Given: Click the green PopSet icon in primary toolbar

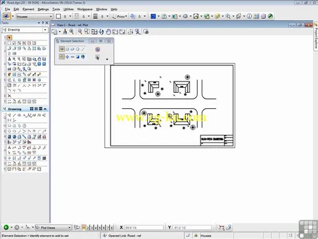Looking at the screenshot, I should tap(270, 16).
